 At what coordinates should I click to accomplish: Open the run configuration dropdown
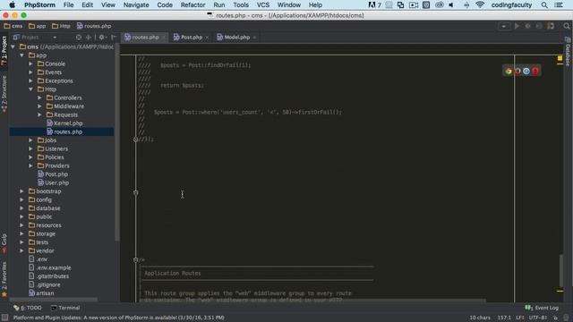tap(504, 26)
